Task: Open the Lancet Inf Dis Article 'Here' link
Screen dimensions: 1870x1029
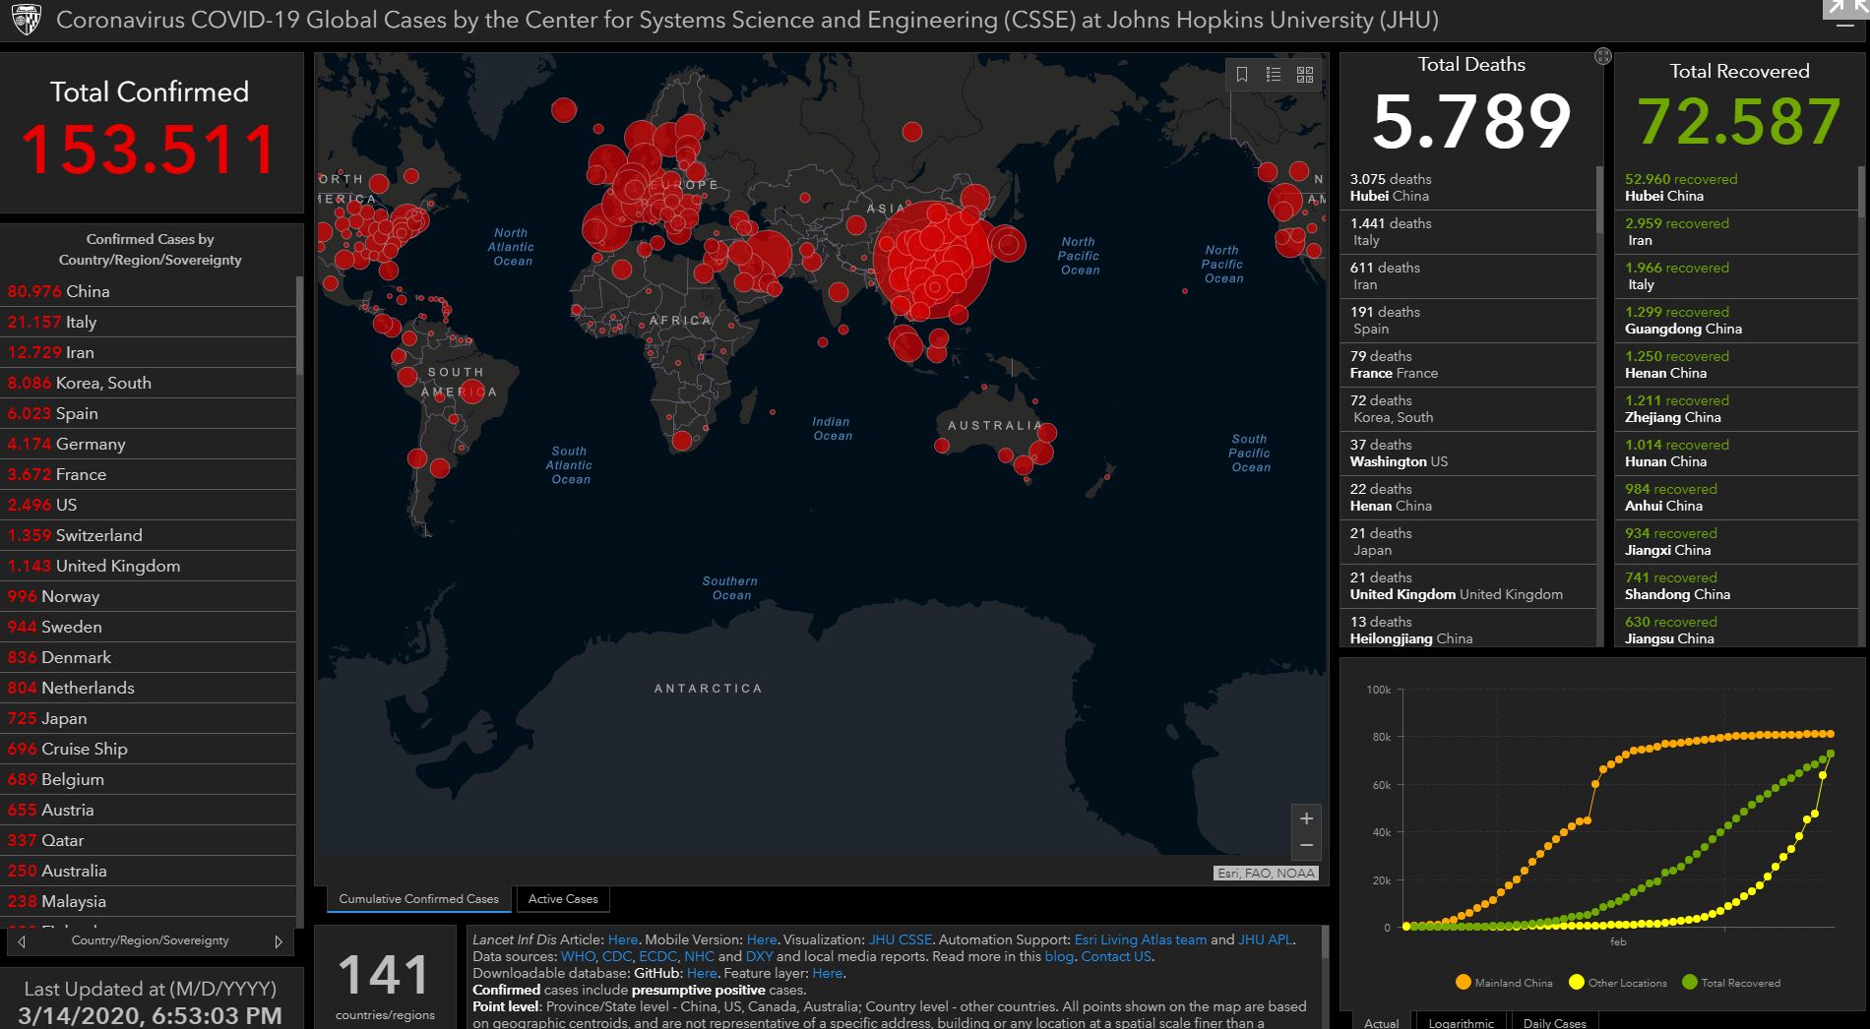Action: pyautogui.click(x=623, y=939)
